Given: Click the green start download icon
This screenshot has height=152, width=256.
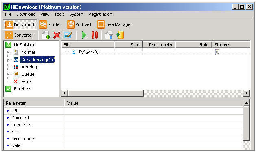Looking at the screenshot, I should tap(84, 35).
